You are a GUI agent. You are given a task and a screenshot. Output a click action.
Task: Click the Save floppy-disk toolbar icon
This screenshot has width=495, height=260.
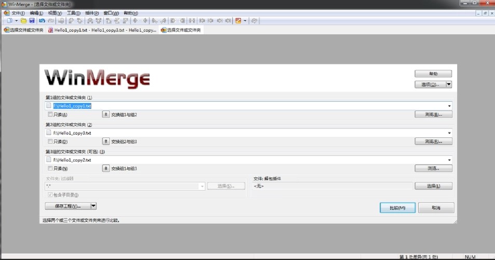(32, 21)
